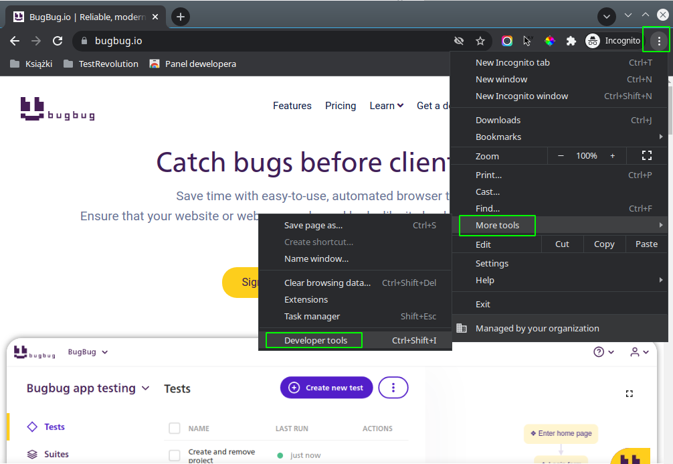This screenshot has height=464, width=673.
Task: Select Developer tools from the submenu
Action: point(355,340)
